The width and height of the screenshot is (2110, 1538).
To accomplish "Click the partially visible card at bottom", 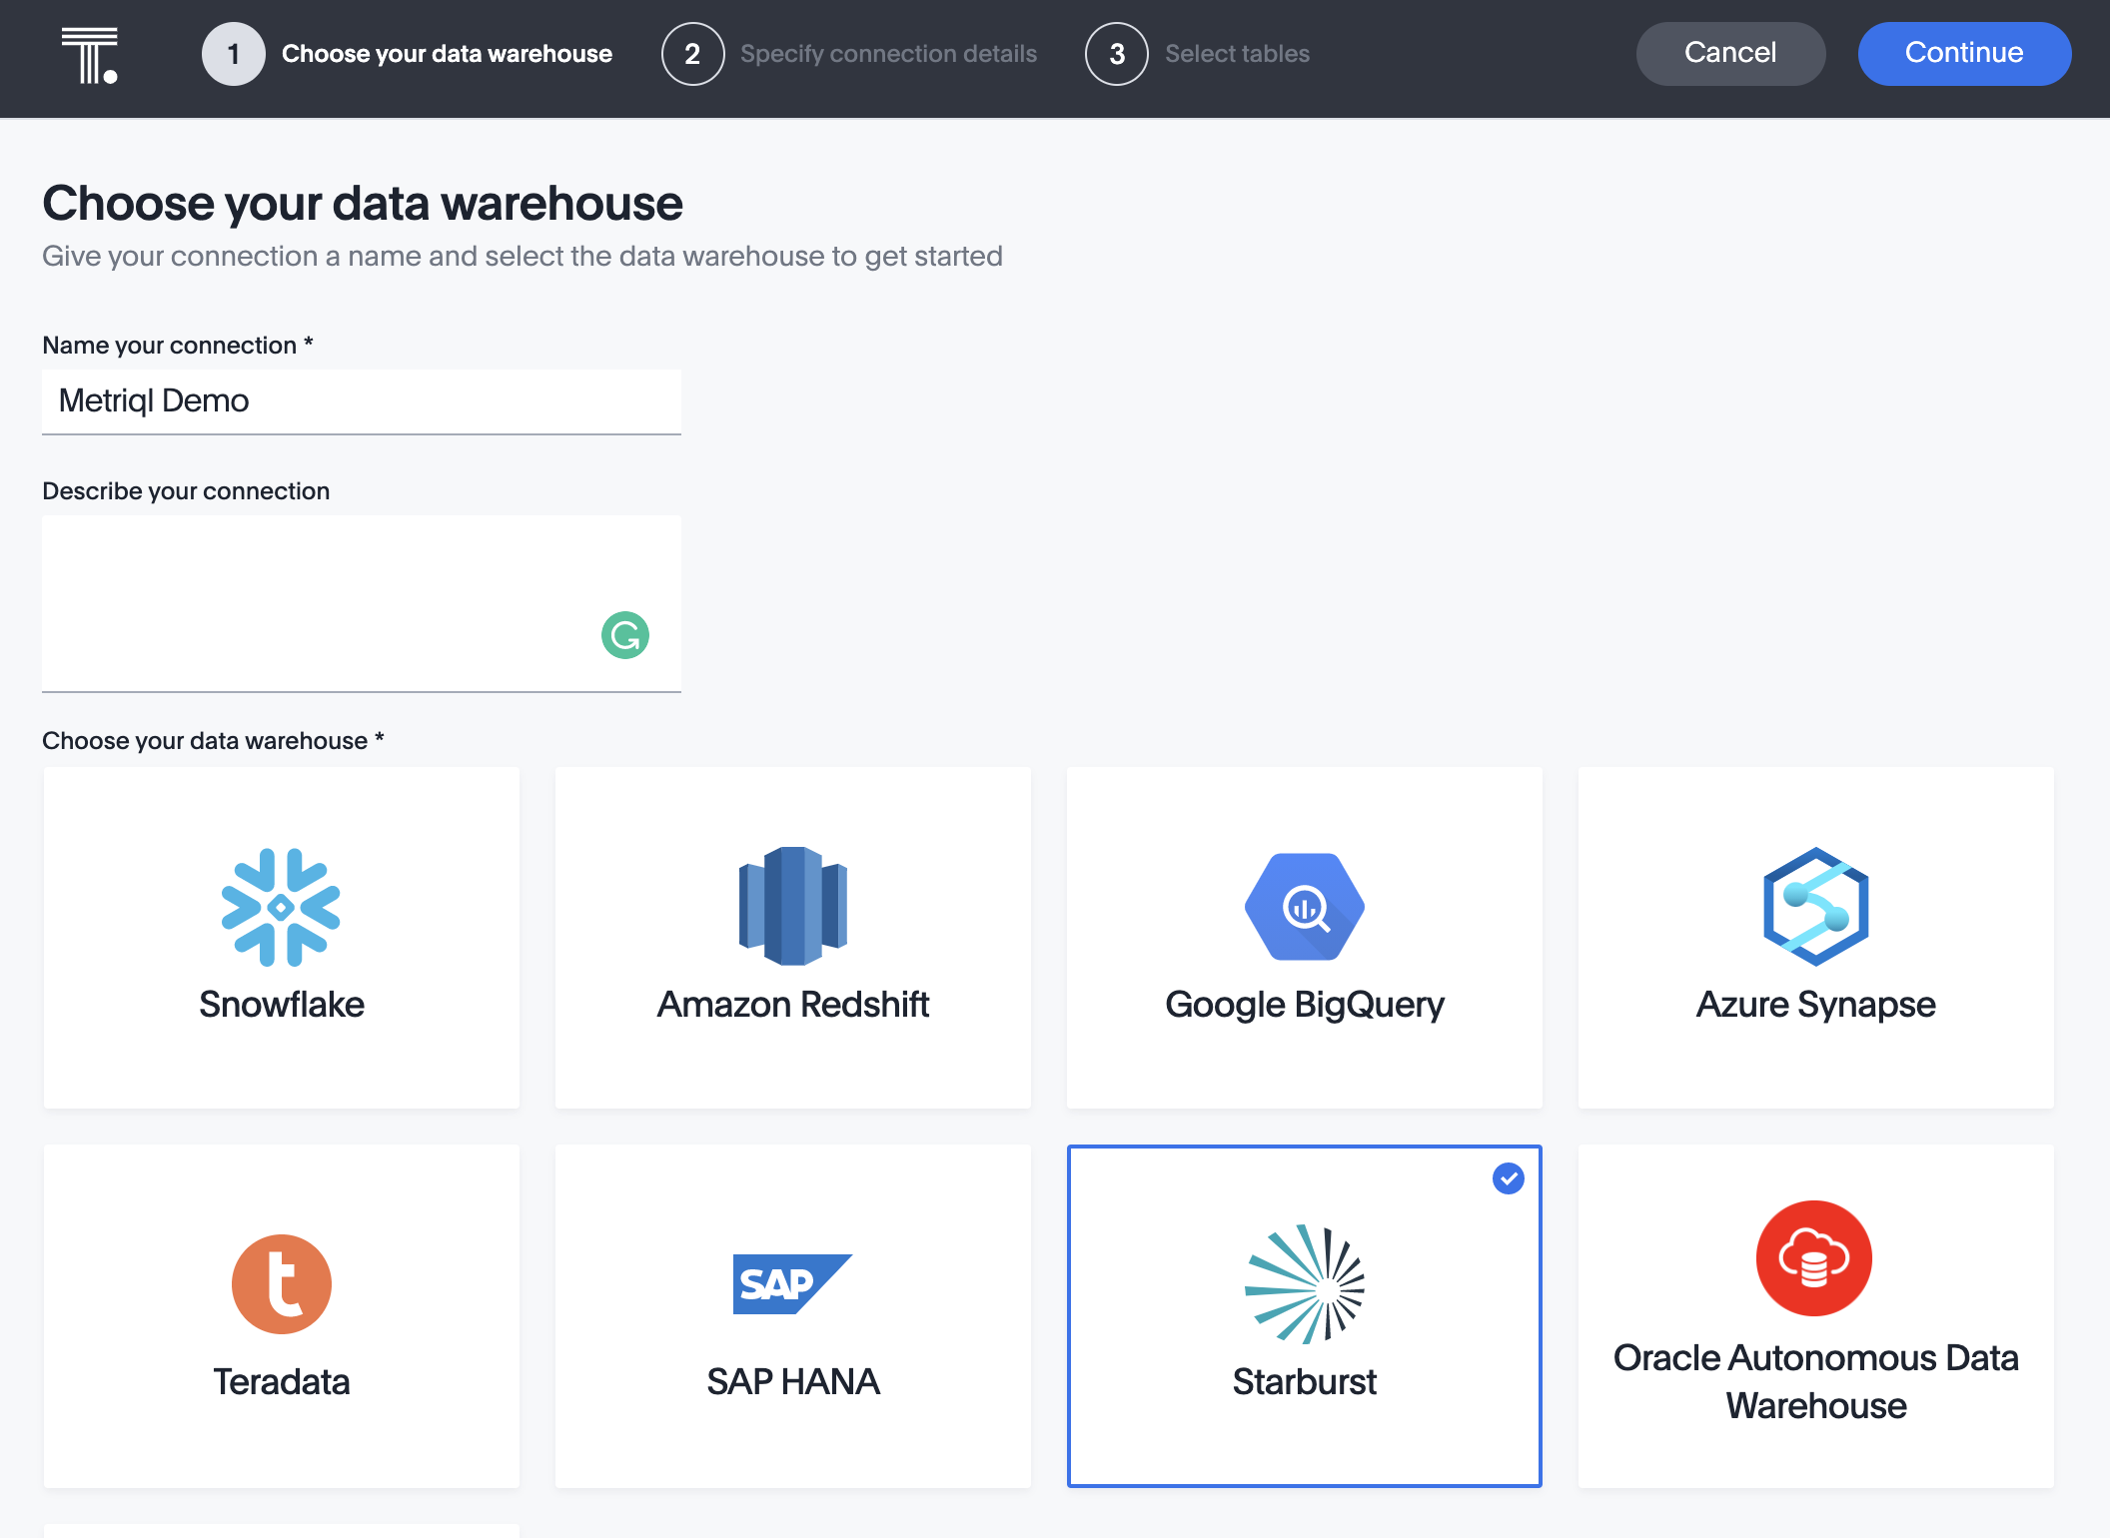I will [281, 1530].
